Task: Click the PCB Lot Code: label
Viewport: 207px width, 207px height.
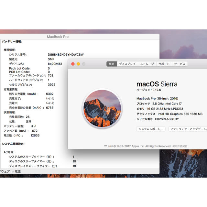Action: (x=19, y=72)
